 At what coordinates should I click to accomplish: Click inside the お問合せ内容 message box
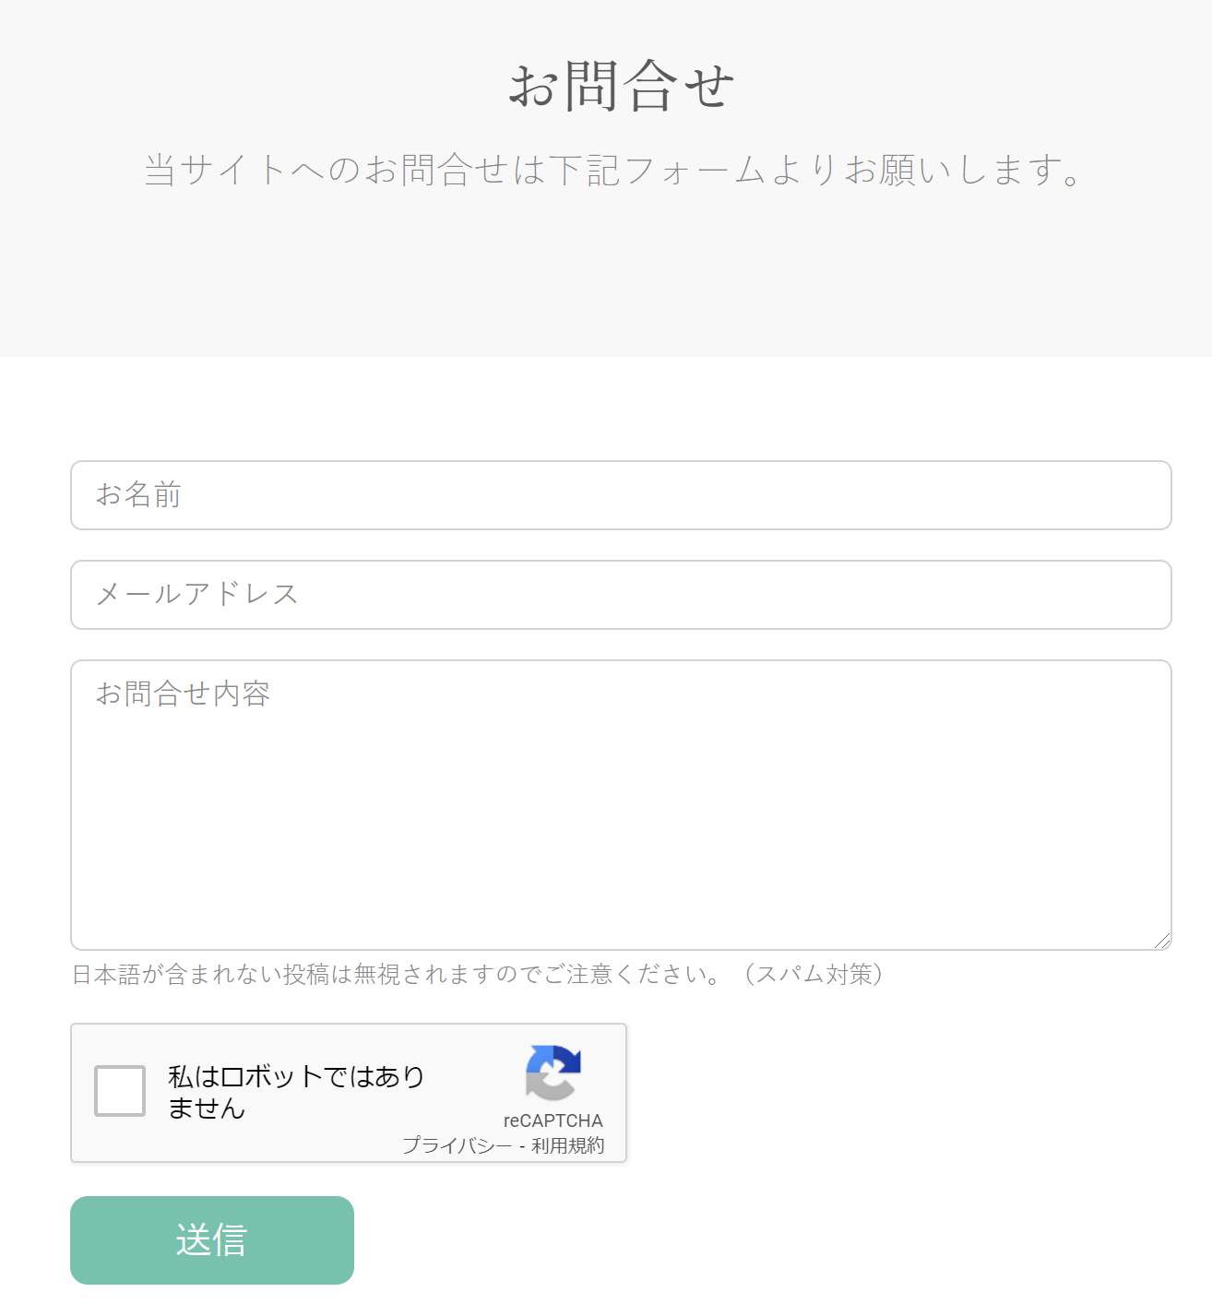pos(621,812)
